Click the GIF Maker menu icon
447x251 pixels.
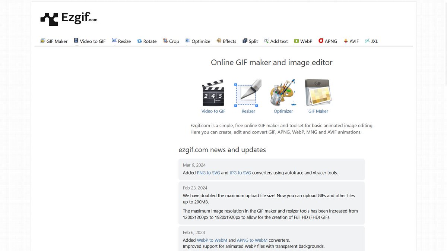(x=43, y=41)
